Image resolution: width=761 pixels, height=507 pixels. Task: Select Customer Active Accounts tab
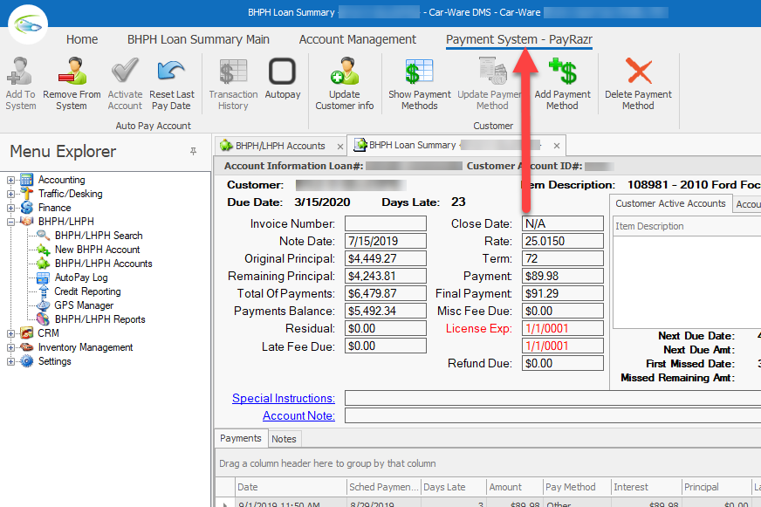(670, 203)
